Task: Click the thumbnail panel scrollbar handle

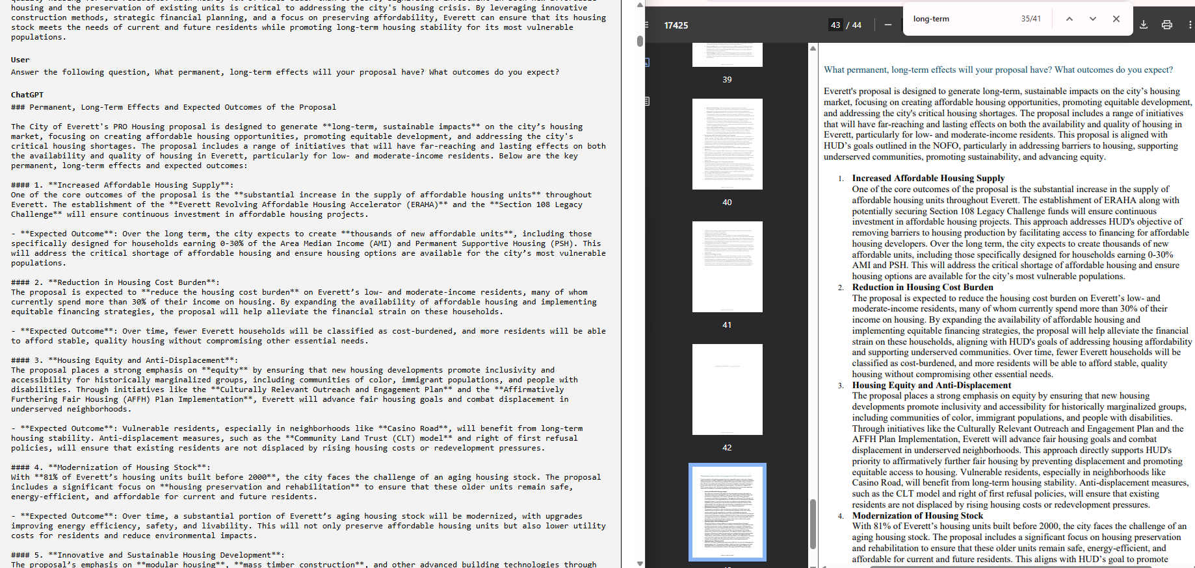Action: tap(813, 524)
